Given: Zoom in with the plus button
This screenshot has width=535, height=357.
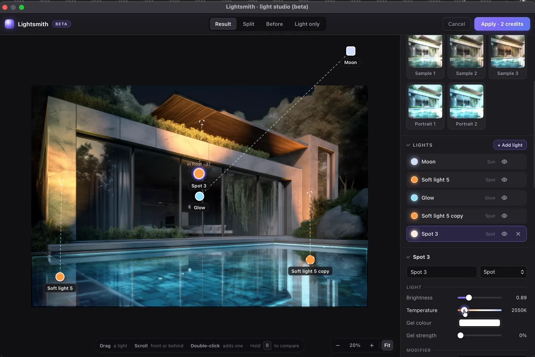Looking at the screenshot, I should point(372,345).
